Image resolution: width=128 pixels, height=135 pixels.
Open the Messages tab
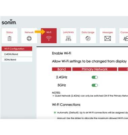[x=107, y=35]
